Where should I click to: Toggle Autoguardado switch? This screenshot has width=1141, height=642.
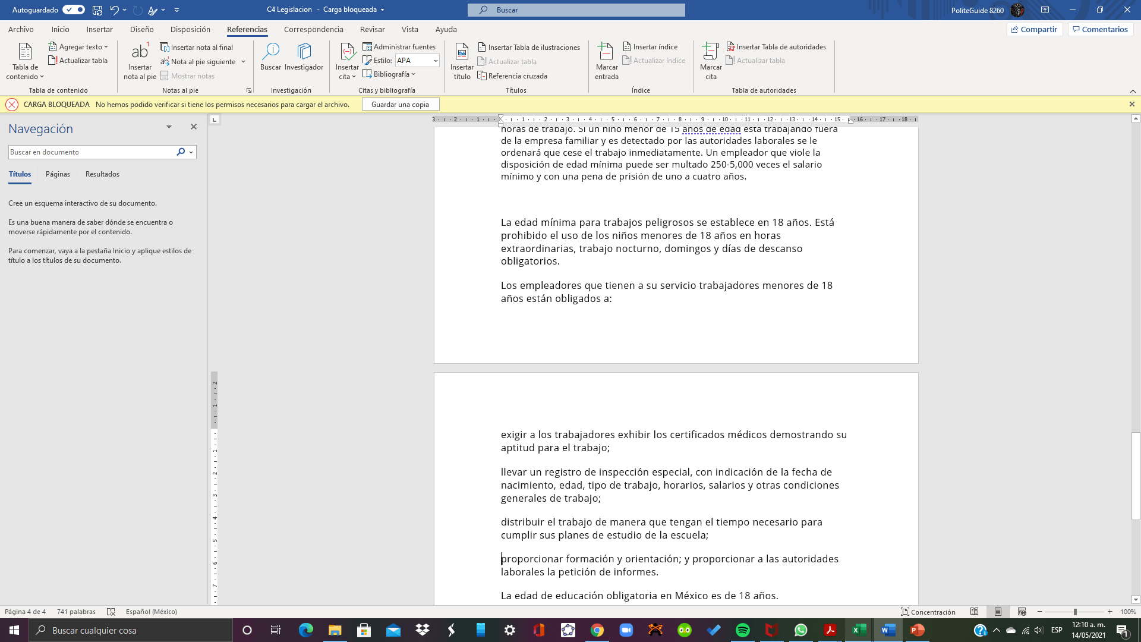[x=74, y=10]
